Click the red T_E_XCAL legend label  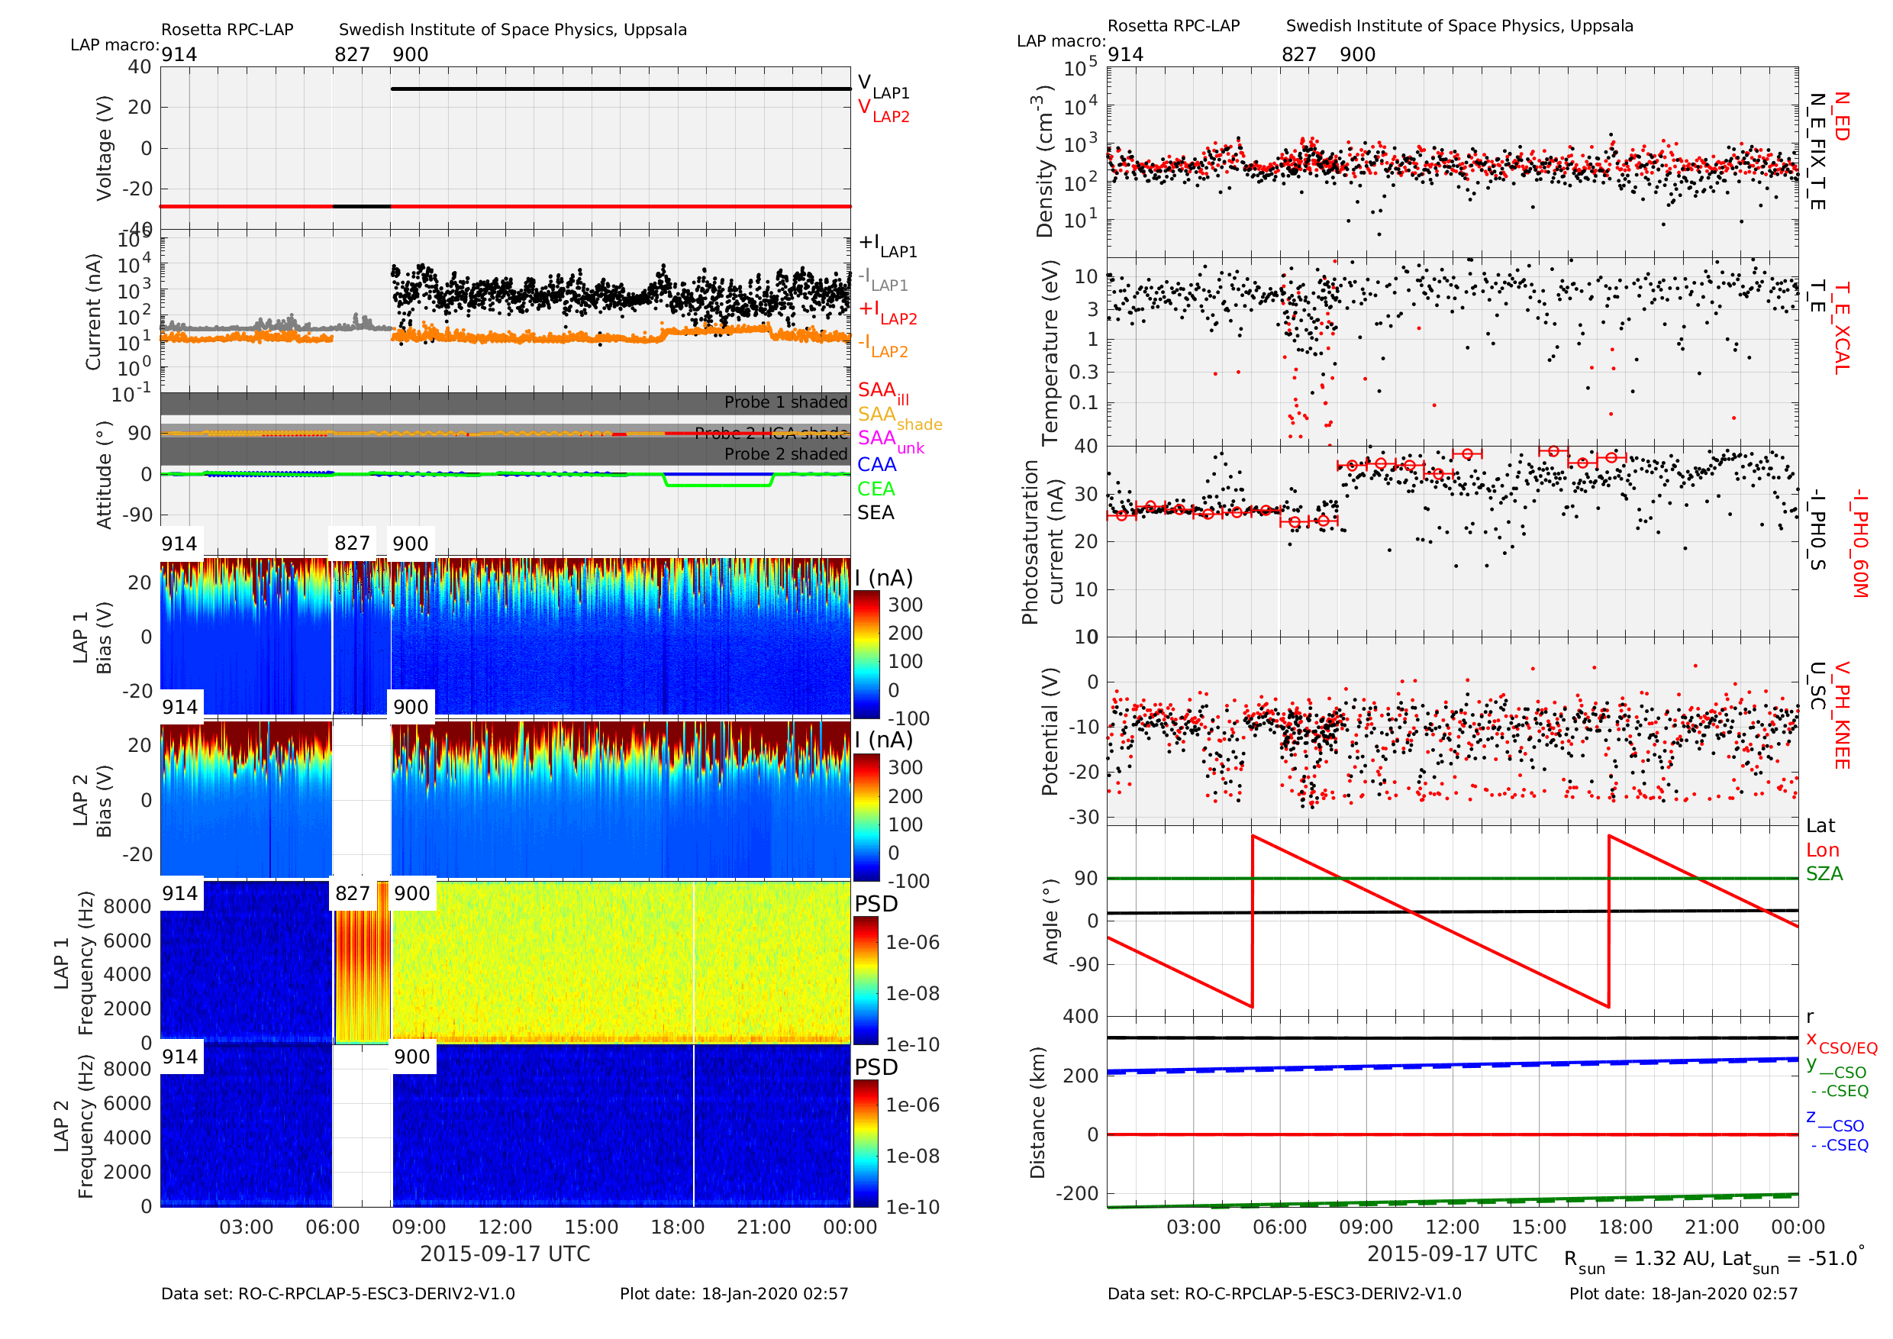[x=1841, y=327]
